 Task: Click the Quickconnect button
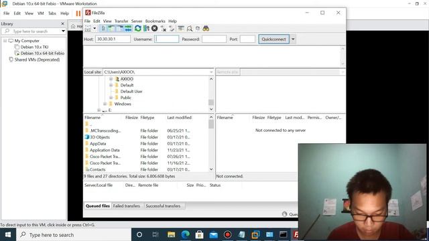[273, 39]
